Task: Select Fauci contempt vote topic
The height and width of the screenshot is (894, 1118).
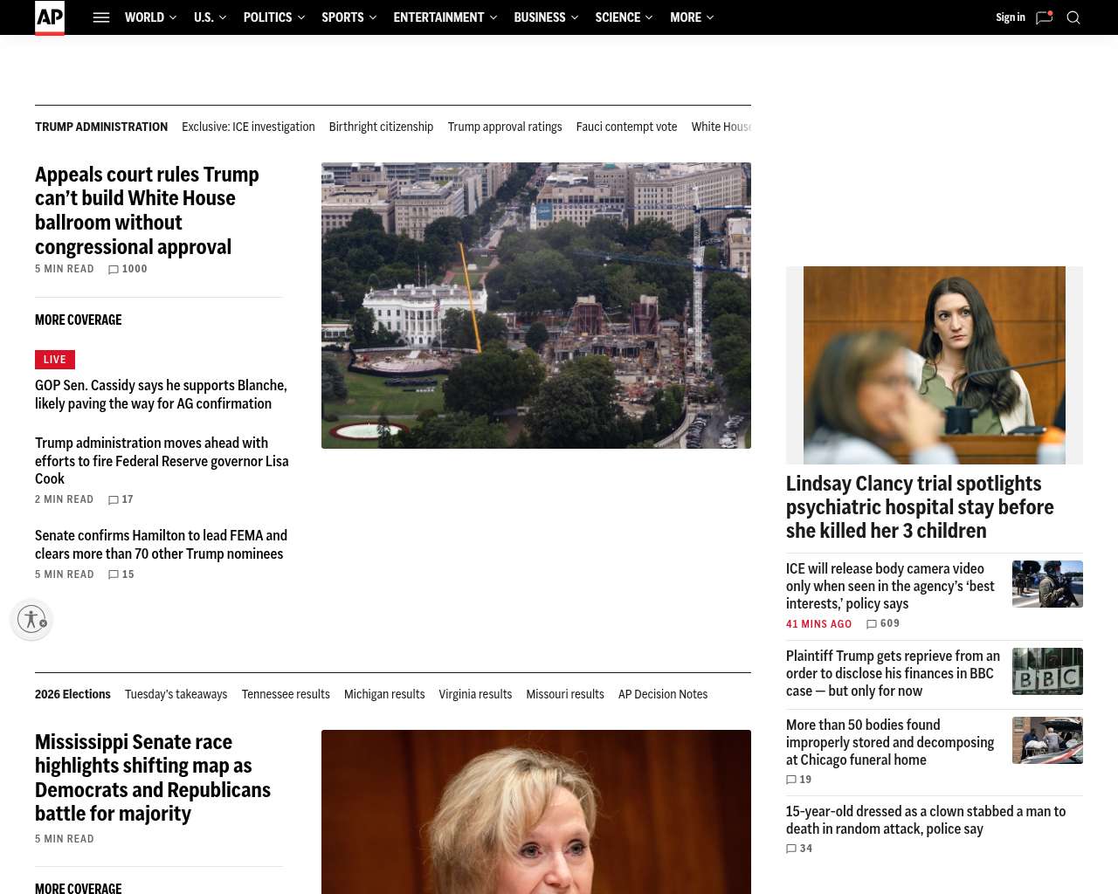Action: point(626,127)
